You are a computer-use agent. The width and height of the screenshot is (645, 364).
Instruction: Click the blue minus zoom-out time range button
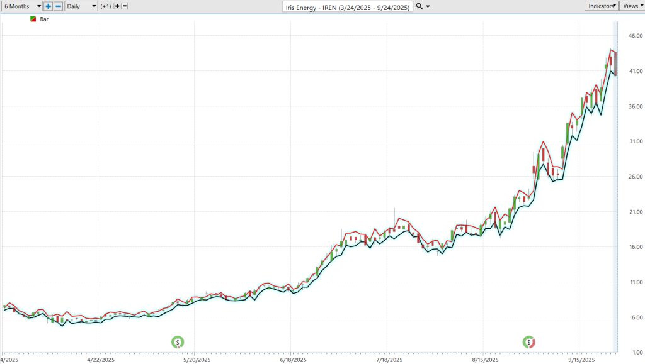58,6
